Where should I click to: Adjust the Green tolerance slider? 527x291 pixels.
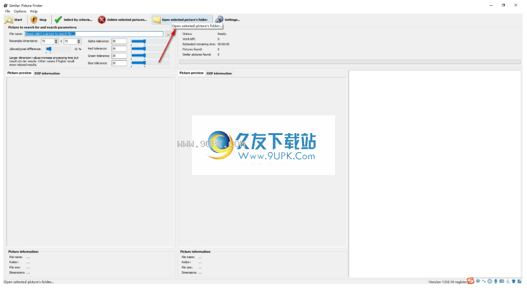150,56
